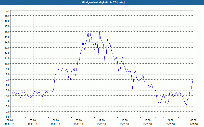Click the '6,0' y-axis label
The height and width of the screenshot is (127, 204).
tap(8, 85)
